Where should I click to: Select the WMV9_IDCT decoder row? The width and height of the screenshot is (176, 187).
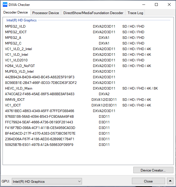15,100
